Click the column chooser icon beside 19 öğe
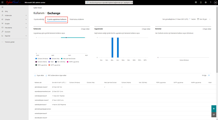Screen dimensions: 218x120 pos(209,75)
